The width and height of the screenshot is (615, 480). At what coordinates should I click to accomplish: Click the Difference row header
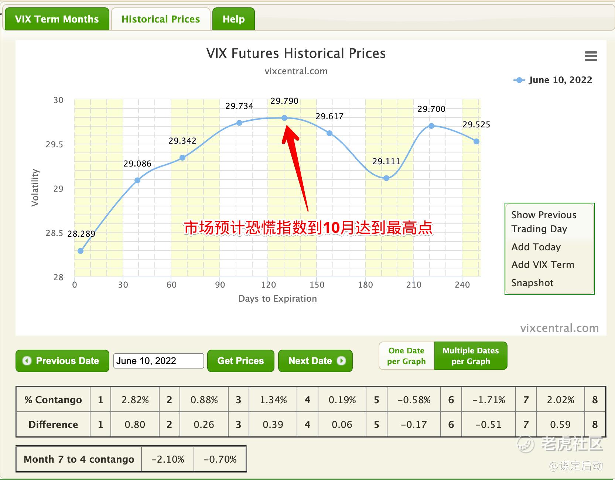coord(53,425)
